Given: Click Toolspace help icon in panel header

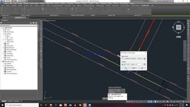Looking at the screenshot, I should click(36, 23).
